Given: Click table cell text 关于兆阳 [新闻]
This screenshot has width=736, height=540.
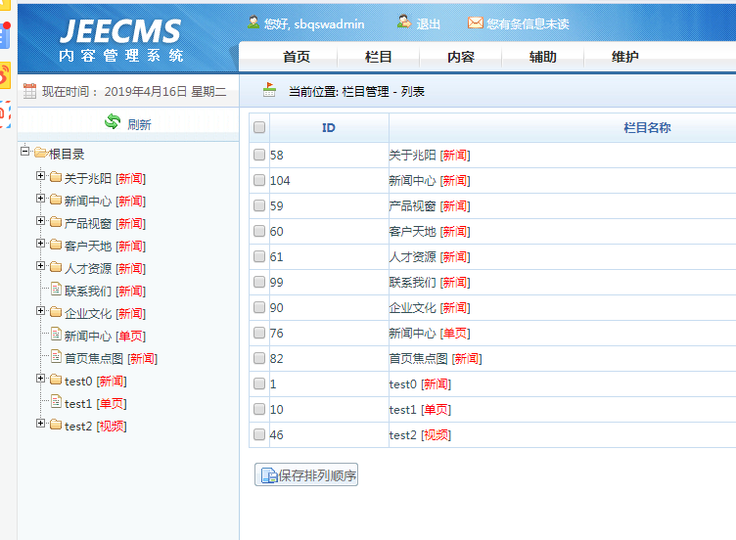Looking at the screenshot, I should coord(430,156).
